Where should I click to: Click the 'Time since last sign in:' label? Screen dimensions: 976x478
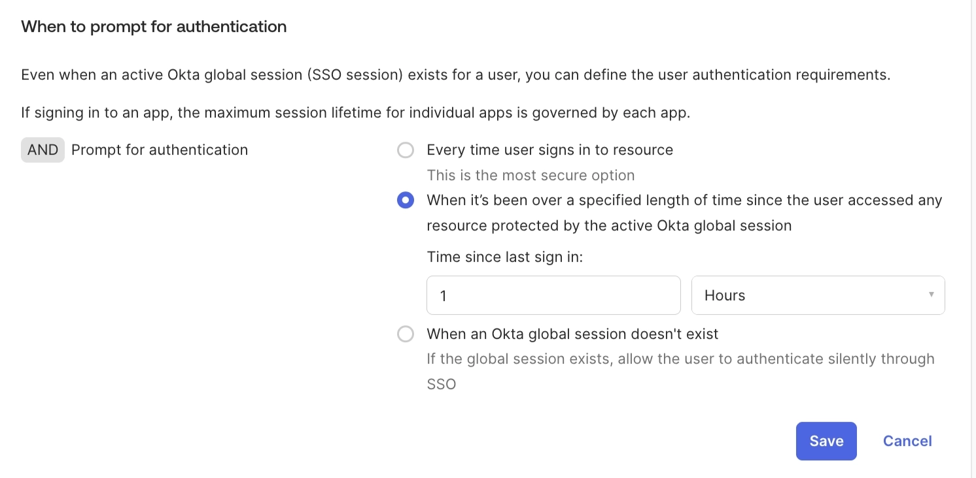(x=504, y=257)
